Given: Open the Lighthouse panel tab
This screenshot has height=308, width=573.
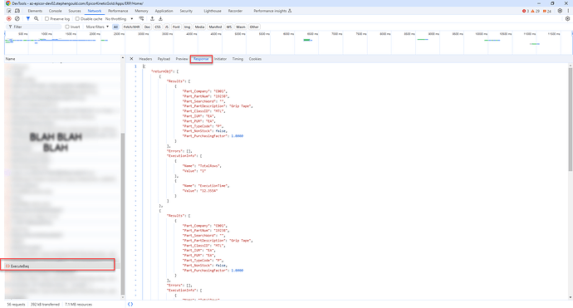Looking at the screenshot, I should point(213,11).
